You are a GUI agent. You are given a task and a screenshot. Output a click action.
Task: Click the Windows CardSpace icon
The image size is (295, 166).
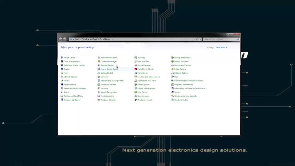click(x=62, y=100)
